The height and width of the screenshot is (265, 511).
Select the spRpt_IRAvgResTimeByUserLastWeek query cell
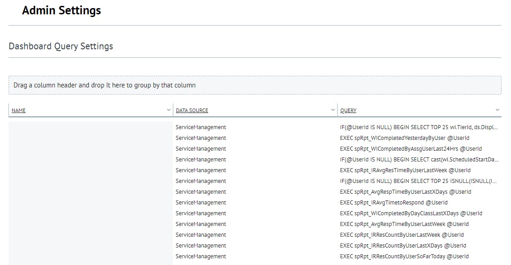405,170
